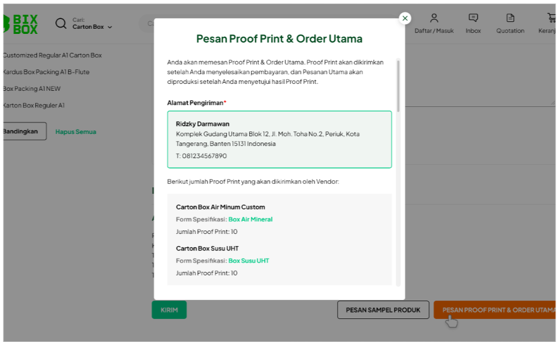The width and height of the screenshot is (558, 342).
Task: Click the BixBox logo
Action: [21, 24]
